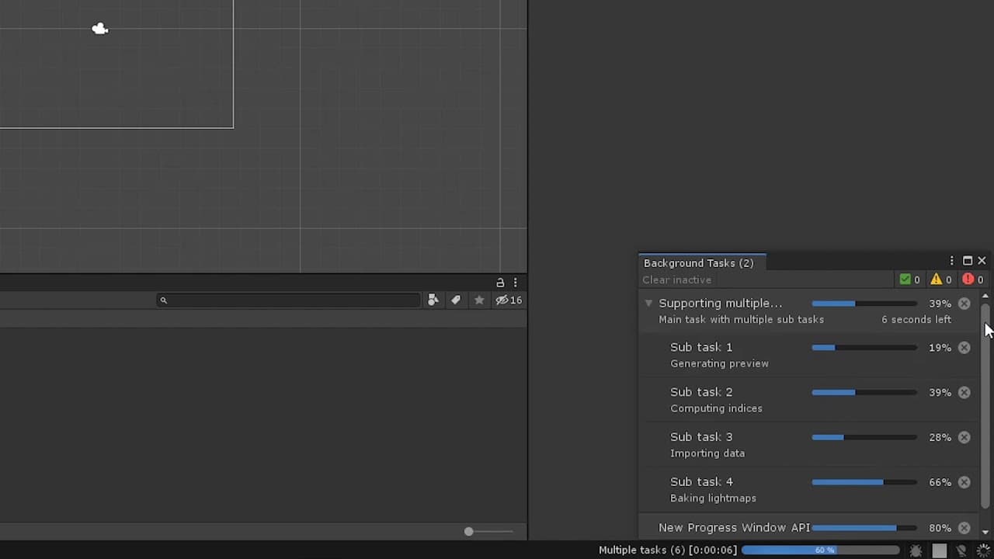Cancel Sub task 1
The height and width of the screenshot is (559, 994).
[964, 348]
